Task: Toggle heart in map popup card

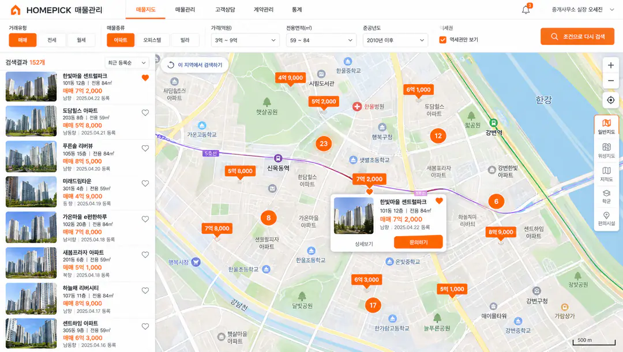Action: (x=439, y=201)
